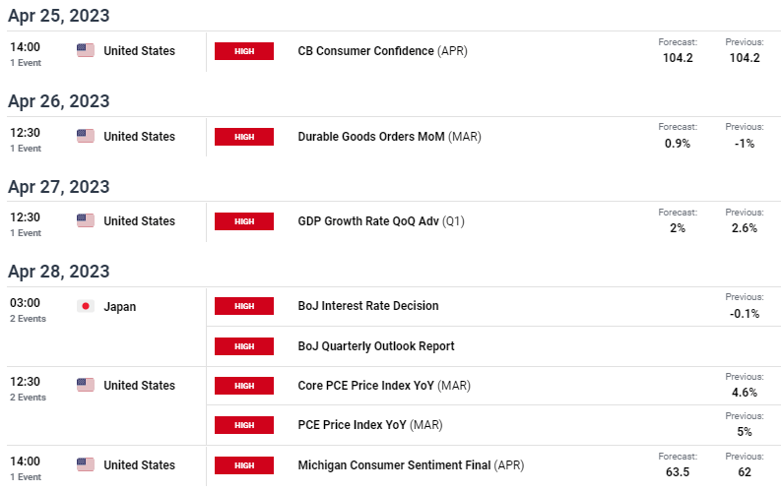
Task: Click the Japan flag icon
Action: coord(86,306)
